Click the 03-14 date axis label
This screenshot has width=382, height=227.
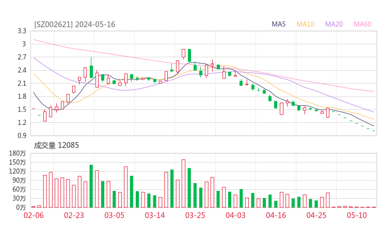point(155,215)
